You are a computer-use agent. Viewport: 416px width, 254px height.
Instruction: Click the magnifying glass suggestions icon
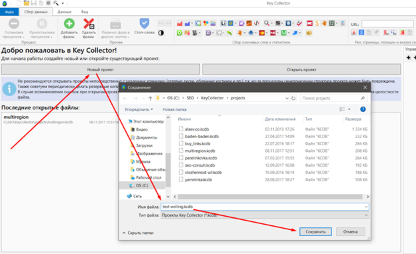click(x=267, y=23)
